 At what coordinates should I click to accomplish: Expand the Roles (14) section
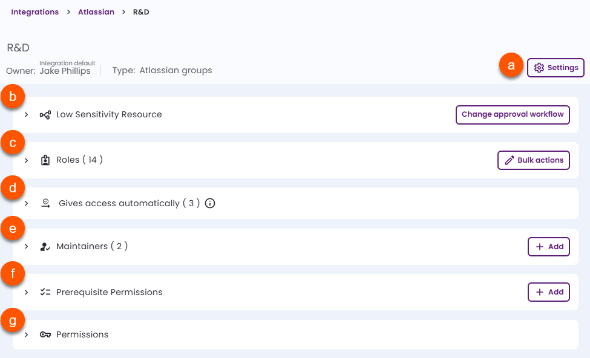click(x=26, y=160)
